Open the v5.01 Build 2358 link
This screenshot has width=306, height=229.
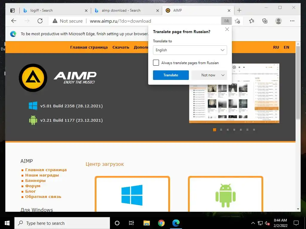point(71,106)
